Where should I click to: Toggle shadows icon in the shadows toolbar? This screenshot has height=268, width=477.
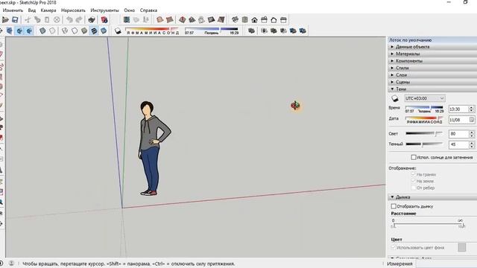(x=118, y=31)
